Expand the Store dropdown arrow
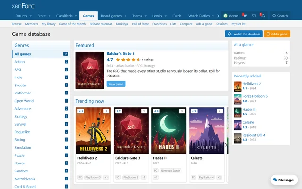 (x=49, y=16)
